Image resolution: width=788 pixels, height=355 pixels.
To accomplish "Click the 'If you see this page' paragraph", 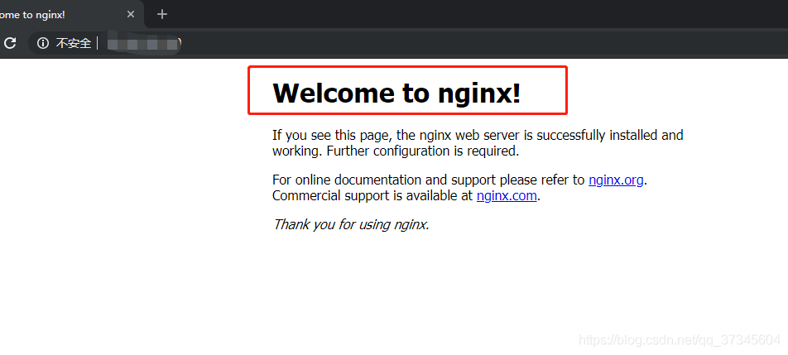I will pos(478,143).
